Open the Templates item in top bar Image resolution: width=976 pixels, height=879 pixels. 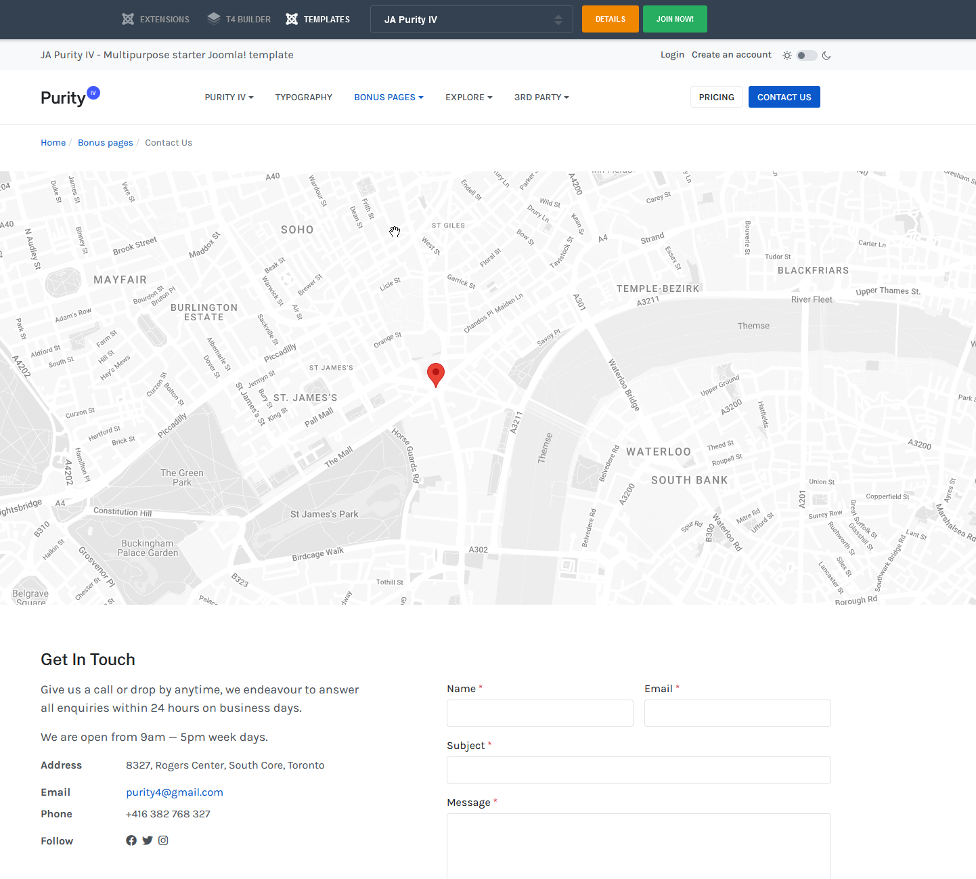(318, 20)
